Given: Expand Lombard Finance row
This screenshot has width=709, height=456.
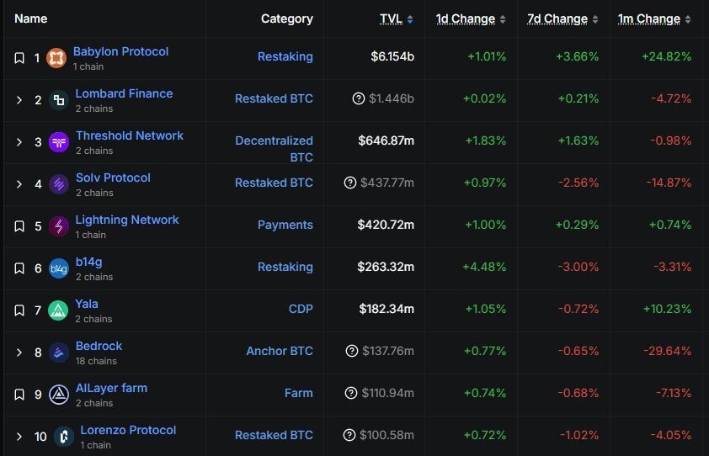Looking at the screenshot, I should pyautogui.click(x=19, y=100).
